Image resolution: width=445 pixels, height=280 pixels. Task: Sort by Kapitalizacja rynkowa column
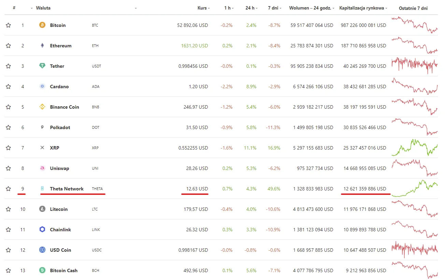[363, 8]
